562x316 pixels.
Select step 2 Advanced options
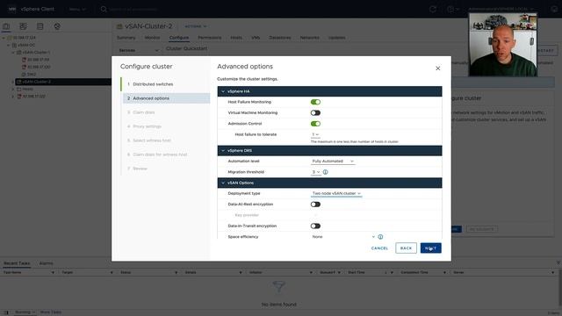coord(166,98)
